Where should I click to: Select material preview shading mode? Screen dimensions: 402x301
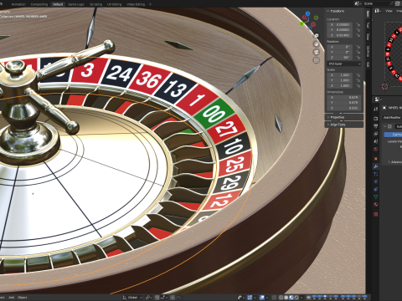click(291, 298)
